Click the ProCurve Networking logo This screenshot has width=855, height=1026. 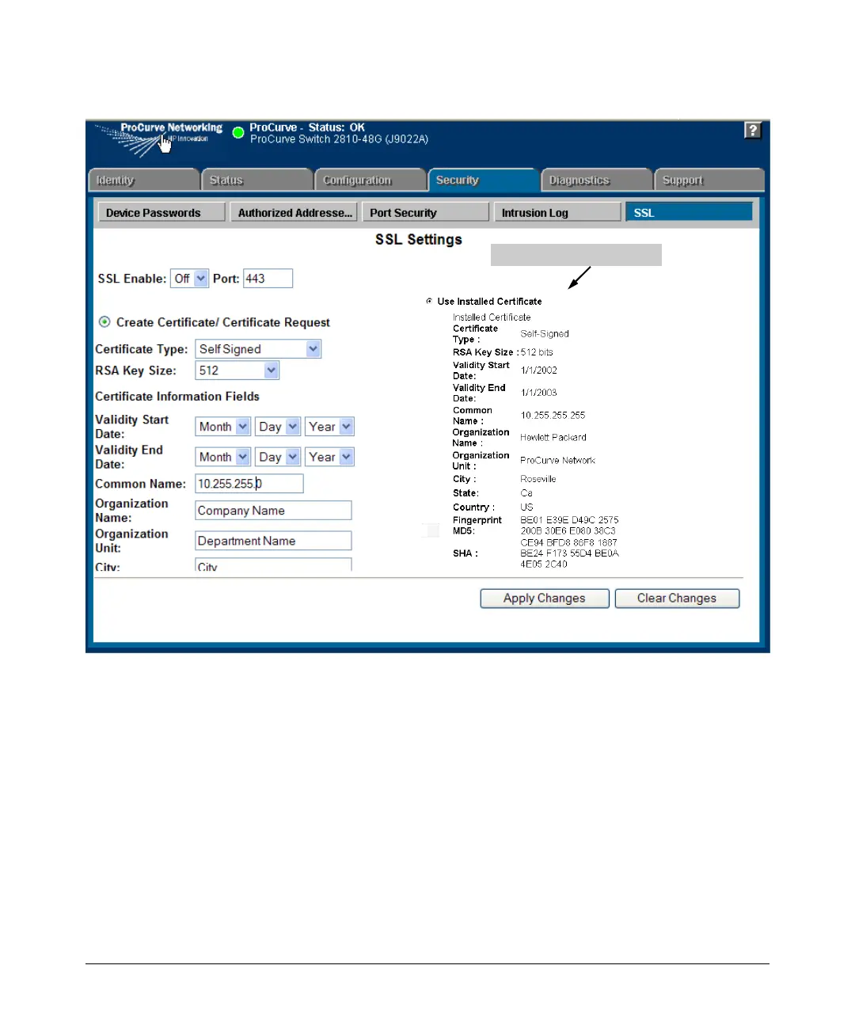(161, 139)
